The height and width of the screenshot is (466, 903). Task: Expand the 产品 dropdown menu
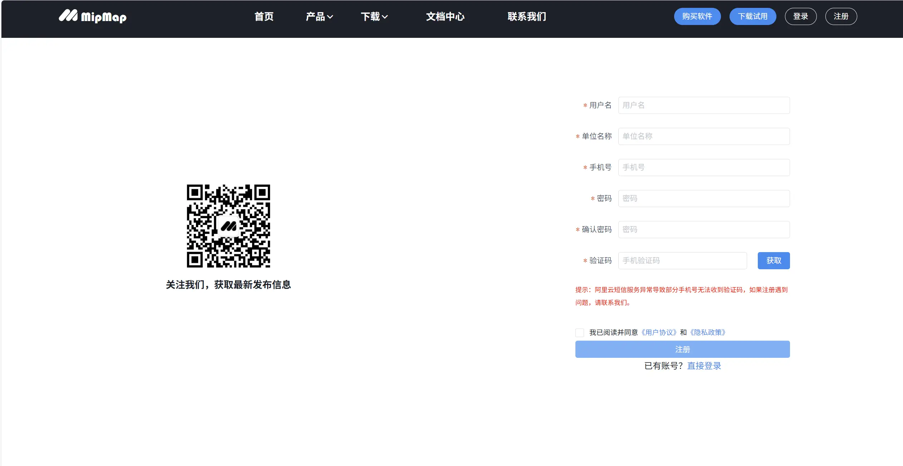tap(319, 16)
